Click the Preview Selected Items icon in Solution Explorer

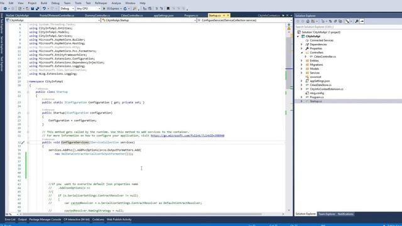coord(362,21)
